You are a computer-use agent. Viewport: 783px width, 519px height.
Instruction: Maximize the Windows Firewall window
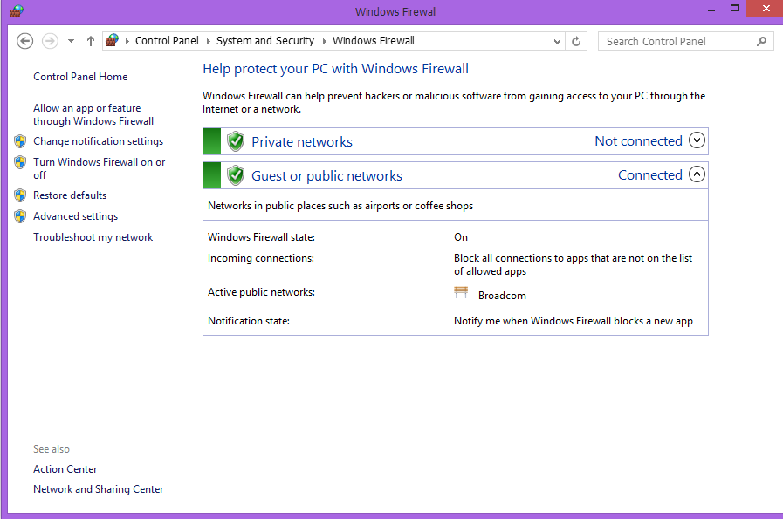pos(735,9)
